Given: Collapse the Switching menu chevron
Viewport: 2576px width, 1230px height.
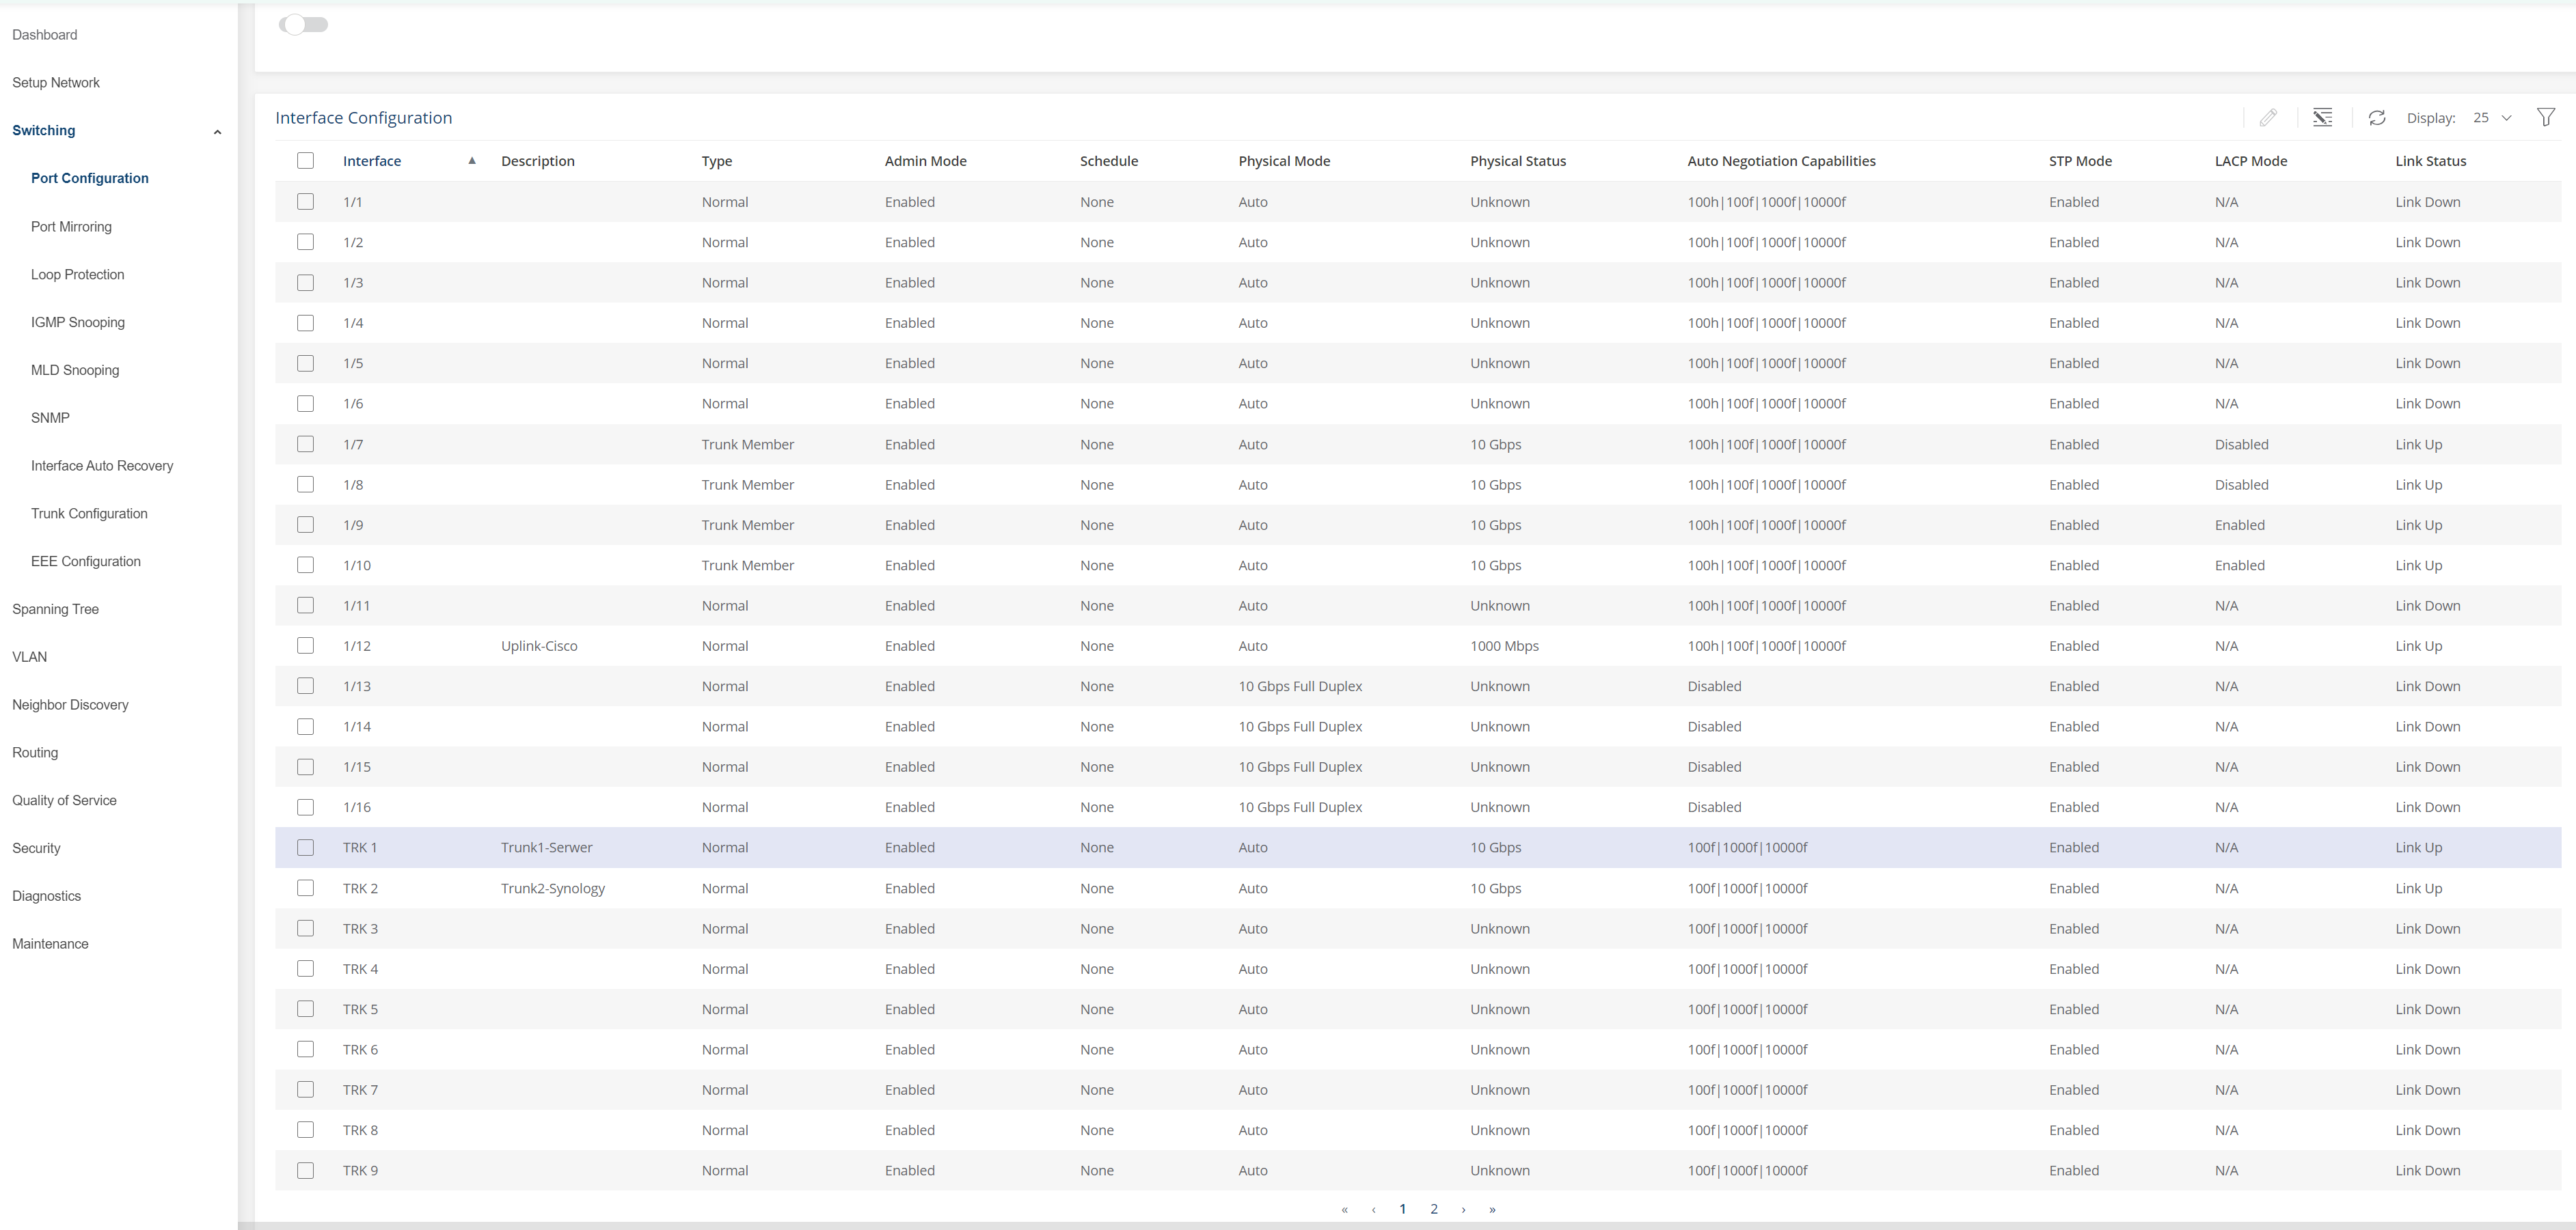Looking at the screenshot, I should 217,132.
